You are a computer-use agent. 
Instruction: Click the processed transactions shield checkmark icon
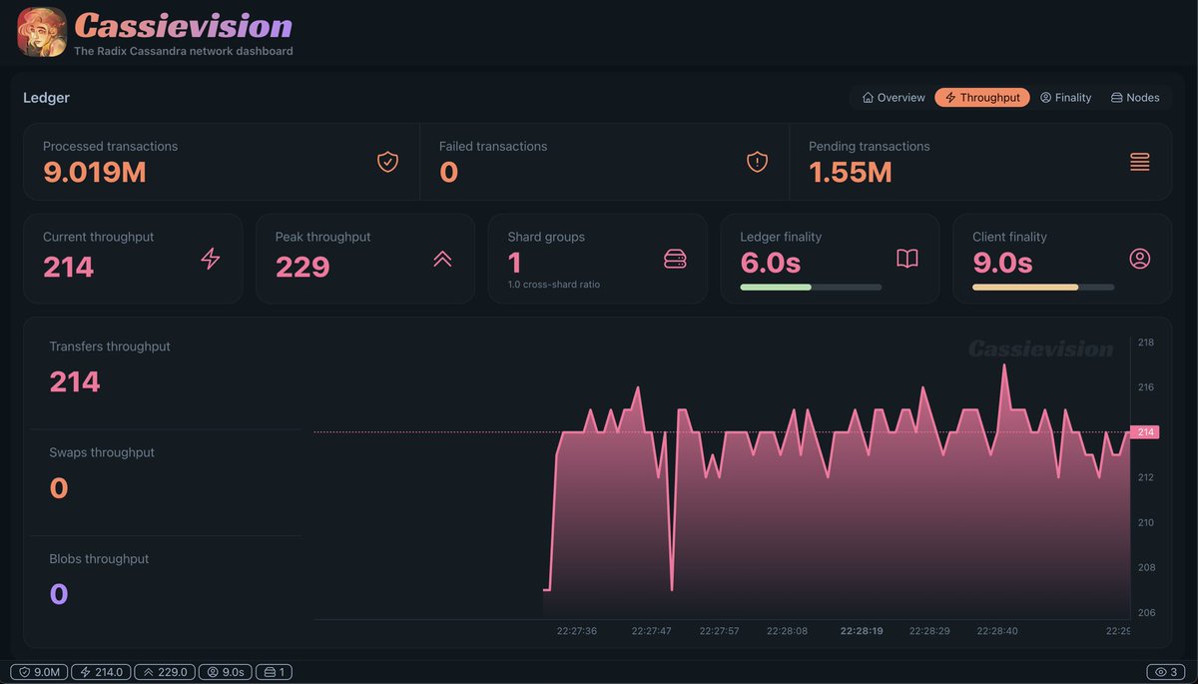[x=387, y=161]
